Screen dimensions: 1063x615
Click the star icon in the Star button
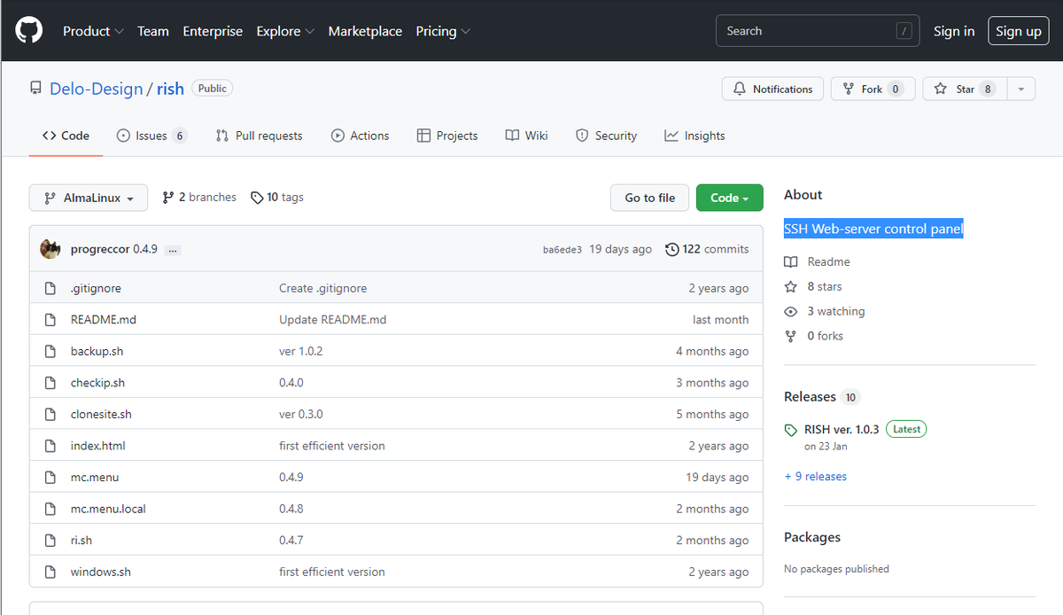coord(941,89)
